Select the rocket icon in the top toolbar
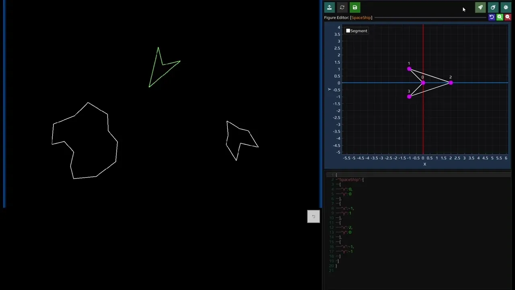The height and width of the screenshot is (290, 515). coord(480,7)
